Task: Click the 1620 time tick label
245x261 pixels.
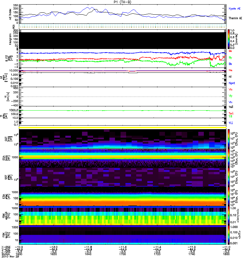Action: 54,254
